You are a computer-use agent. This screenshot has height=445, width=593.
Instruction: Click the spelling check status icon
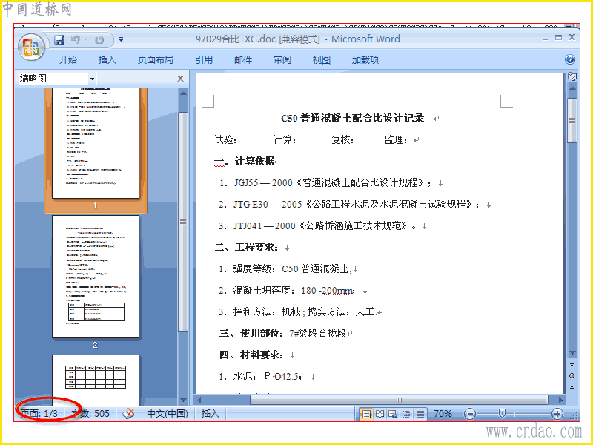(x=128, y=414)
